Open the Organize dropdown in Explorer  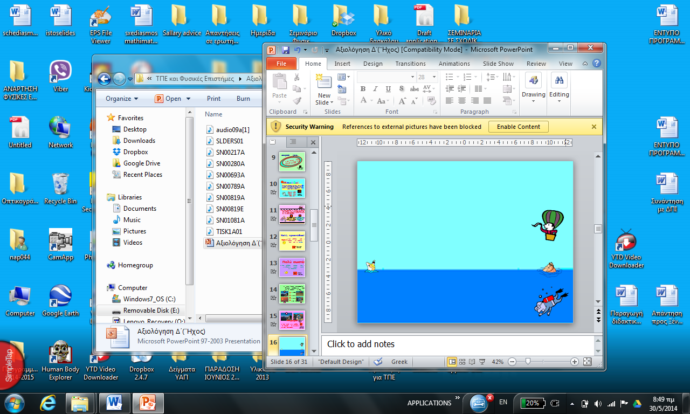pos(122,99)
